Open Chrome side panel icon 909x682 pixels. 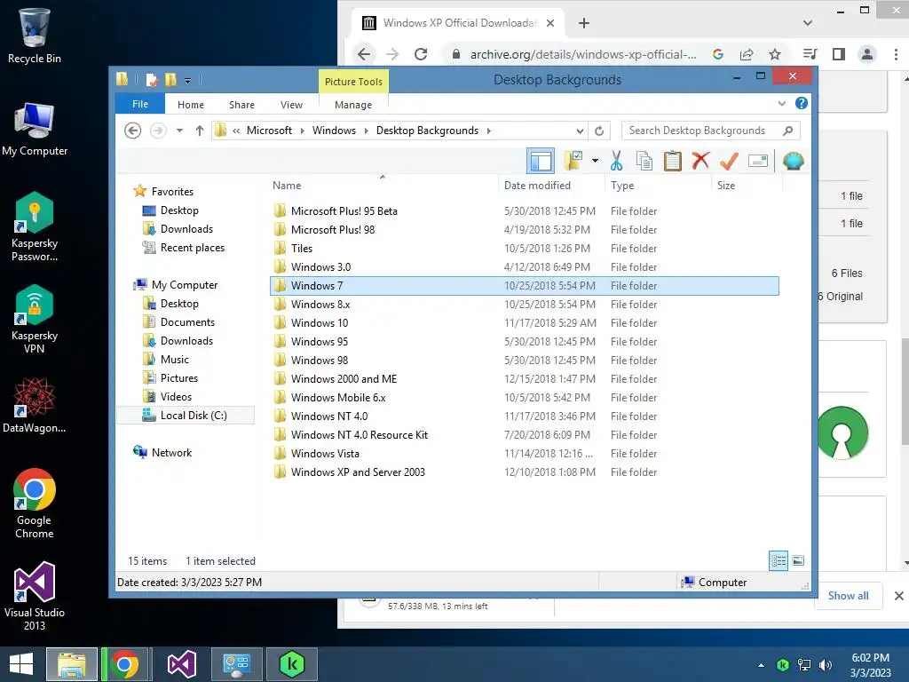838,54
